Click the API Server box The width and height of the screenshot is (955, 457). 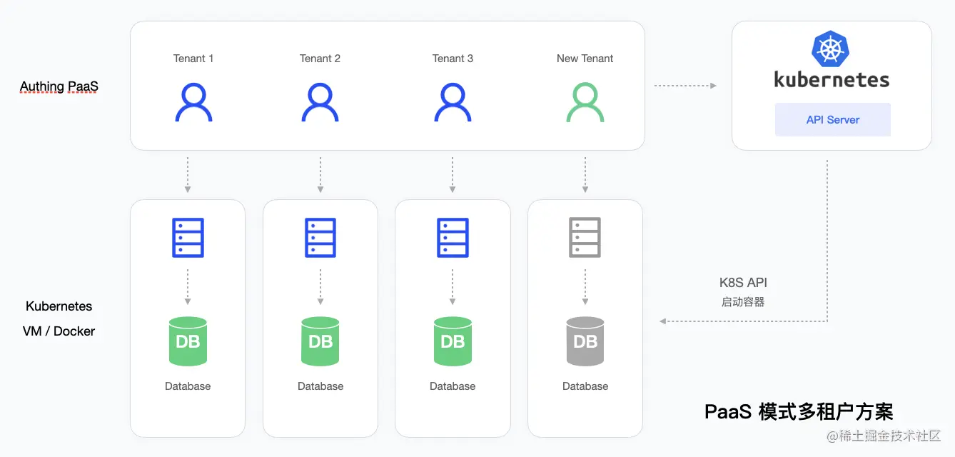(833, 120)
